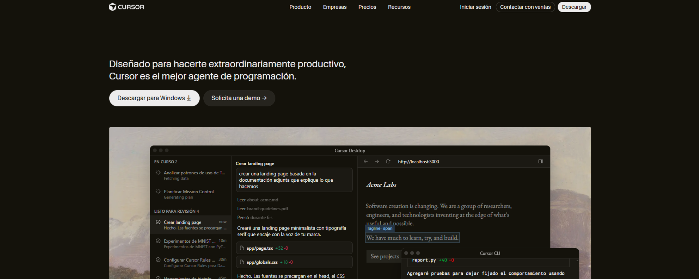Click the Cursor logo in the header
This screenshot has width=699, height=279.
coord(127,7)
